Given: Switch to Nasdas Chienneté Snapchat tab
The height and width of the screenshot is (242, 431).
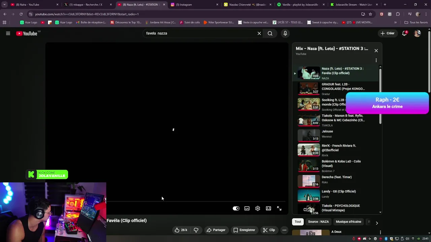Looking at the screenshot, I should (x=247, y=5).
